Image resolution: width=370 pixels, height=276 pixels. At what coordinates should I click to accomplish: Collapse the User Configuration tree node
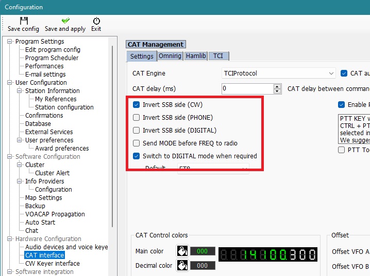point(9,83)
